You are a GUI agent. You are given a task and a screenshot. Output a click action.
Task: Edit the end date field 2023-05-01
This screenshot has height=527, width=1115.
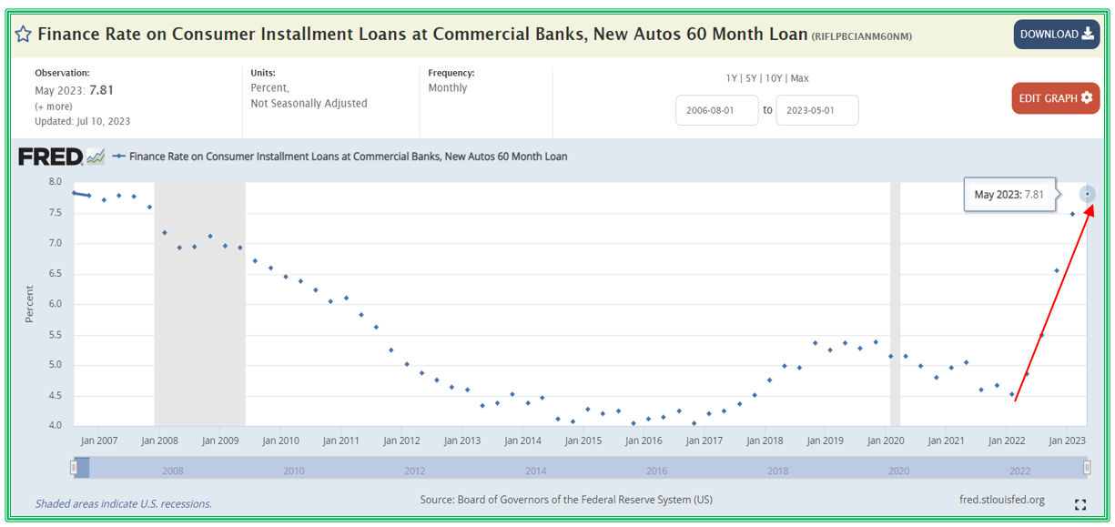(x=817, y=110)
